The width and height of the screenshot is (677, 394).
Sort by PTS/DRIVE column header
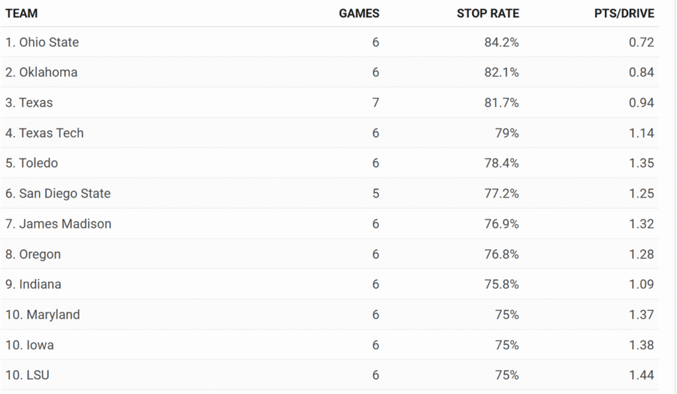tap(623, 13)
